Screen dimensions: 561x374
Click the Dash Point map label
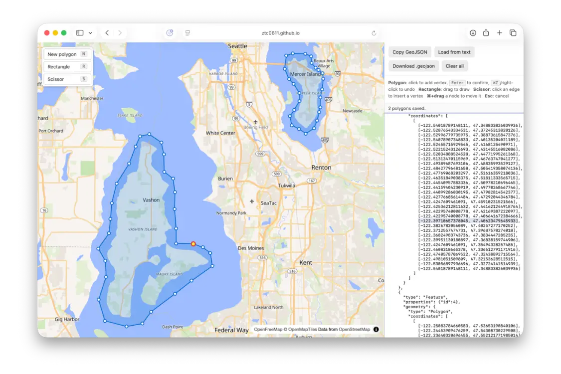(173, 327)
